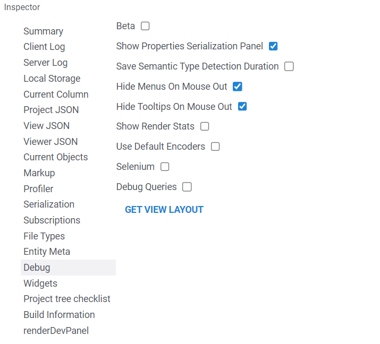Click the GET VIEW LAYOUT button

(x=164, y=210)
